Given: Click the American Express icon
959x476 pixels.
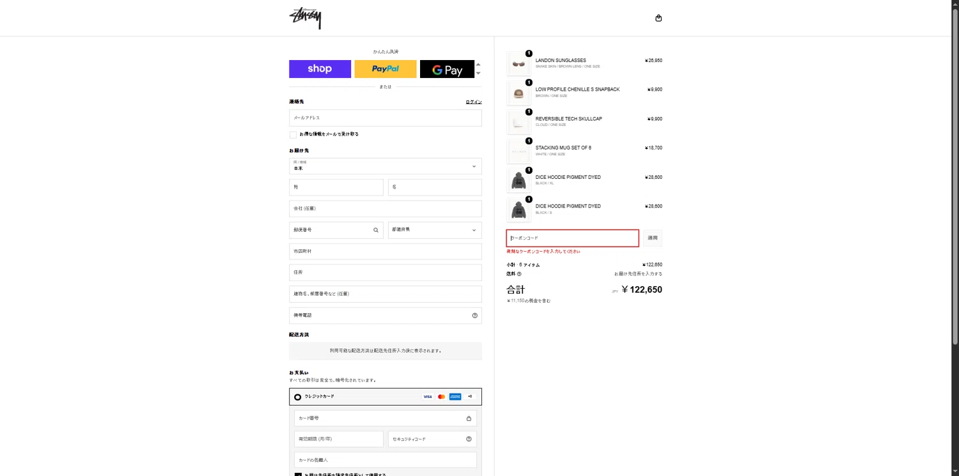Looking at the screenshot, I should click(x=455, y=397).
